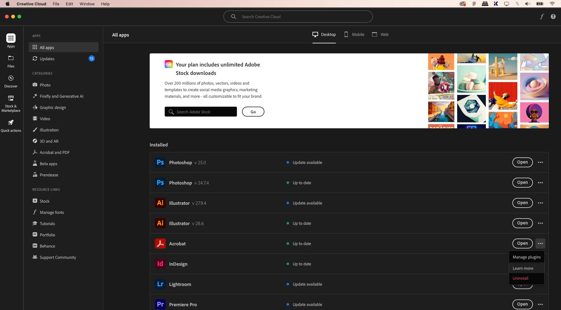Click Creative Cloud icon in macOS menu bar
This screenshot has width=561, height=310.
463,4
